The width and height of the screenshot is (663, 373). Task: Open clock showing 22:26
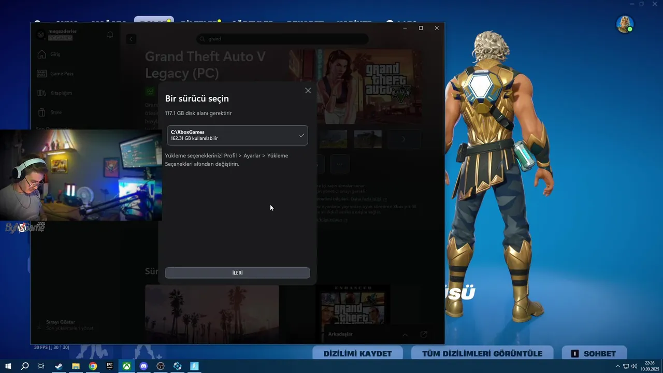[x=650, y=366]
